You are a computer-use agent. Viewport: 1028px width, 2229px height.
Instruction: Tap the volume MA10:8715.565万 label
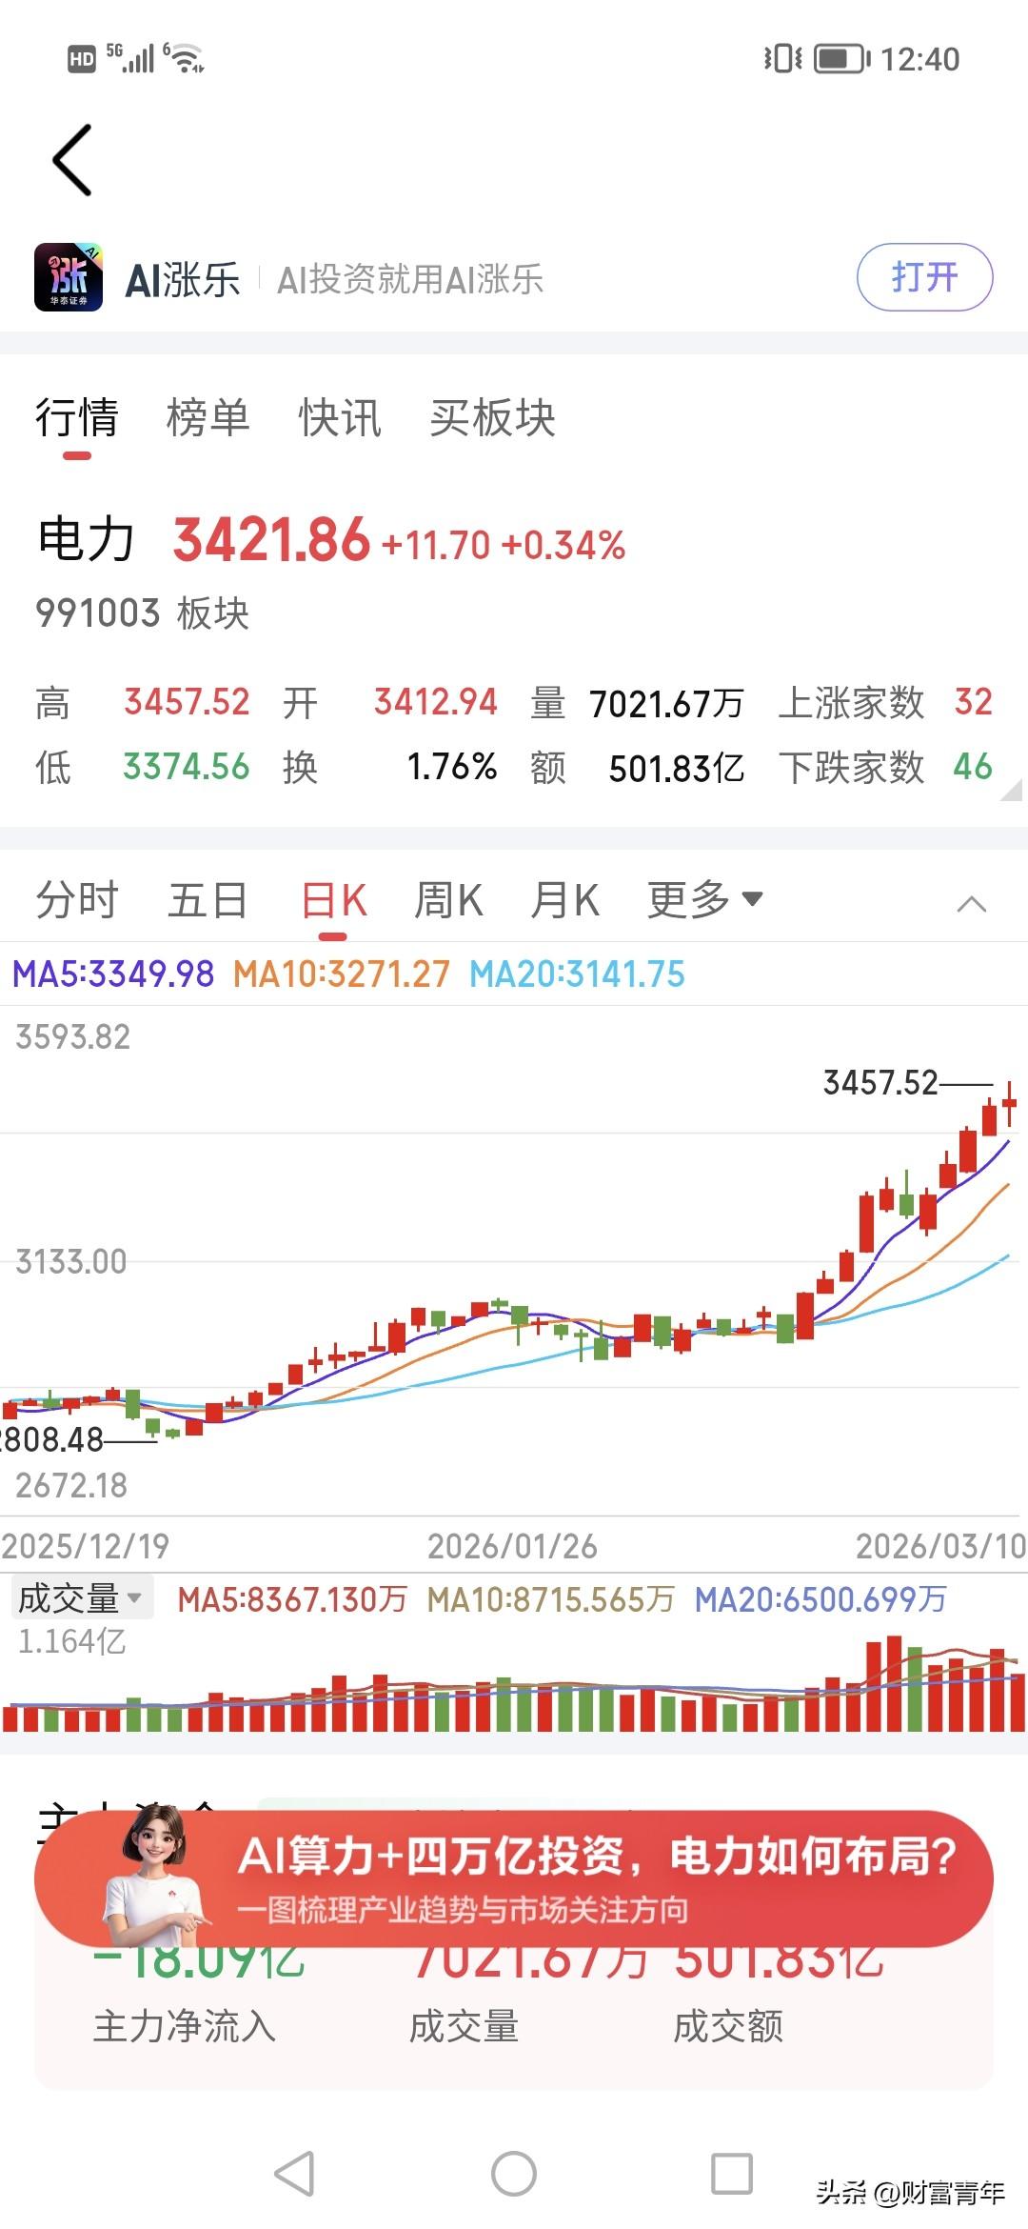click(550, 1599)
